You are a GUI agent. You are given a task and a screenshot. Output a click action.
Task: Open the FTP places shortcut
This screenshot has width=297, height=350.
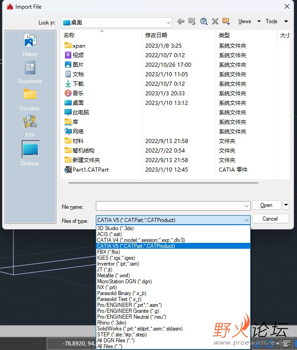coord(30,126)
